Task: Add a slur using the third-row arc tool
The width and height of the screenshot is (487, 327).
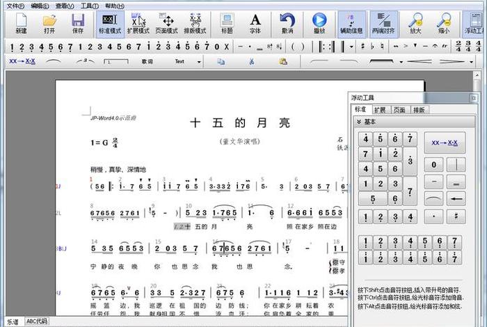Action: click(x=54, y=61)
